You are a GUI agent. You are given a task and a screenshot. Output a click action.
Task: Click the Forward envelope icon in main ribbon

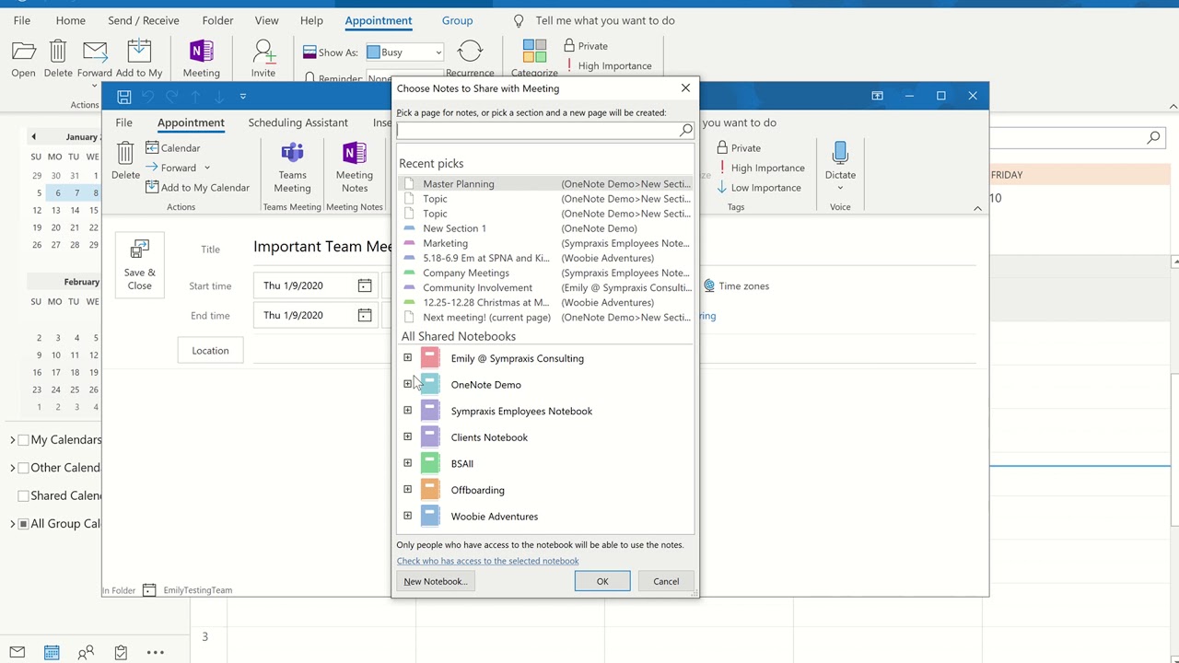point(95,52)
